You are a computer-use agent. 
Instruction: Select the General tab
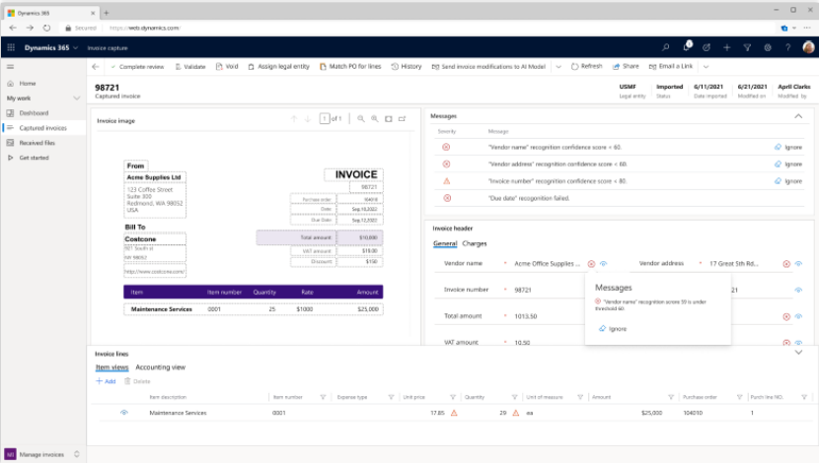(445, 243)
